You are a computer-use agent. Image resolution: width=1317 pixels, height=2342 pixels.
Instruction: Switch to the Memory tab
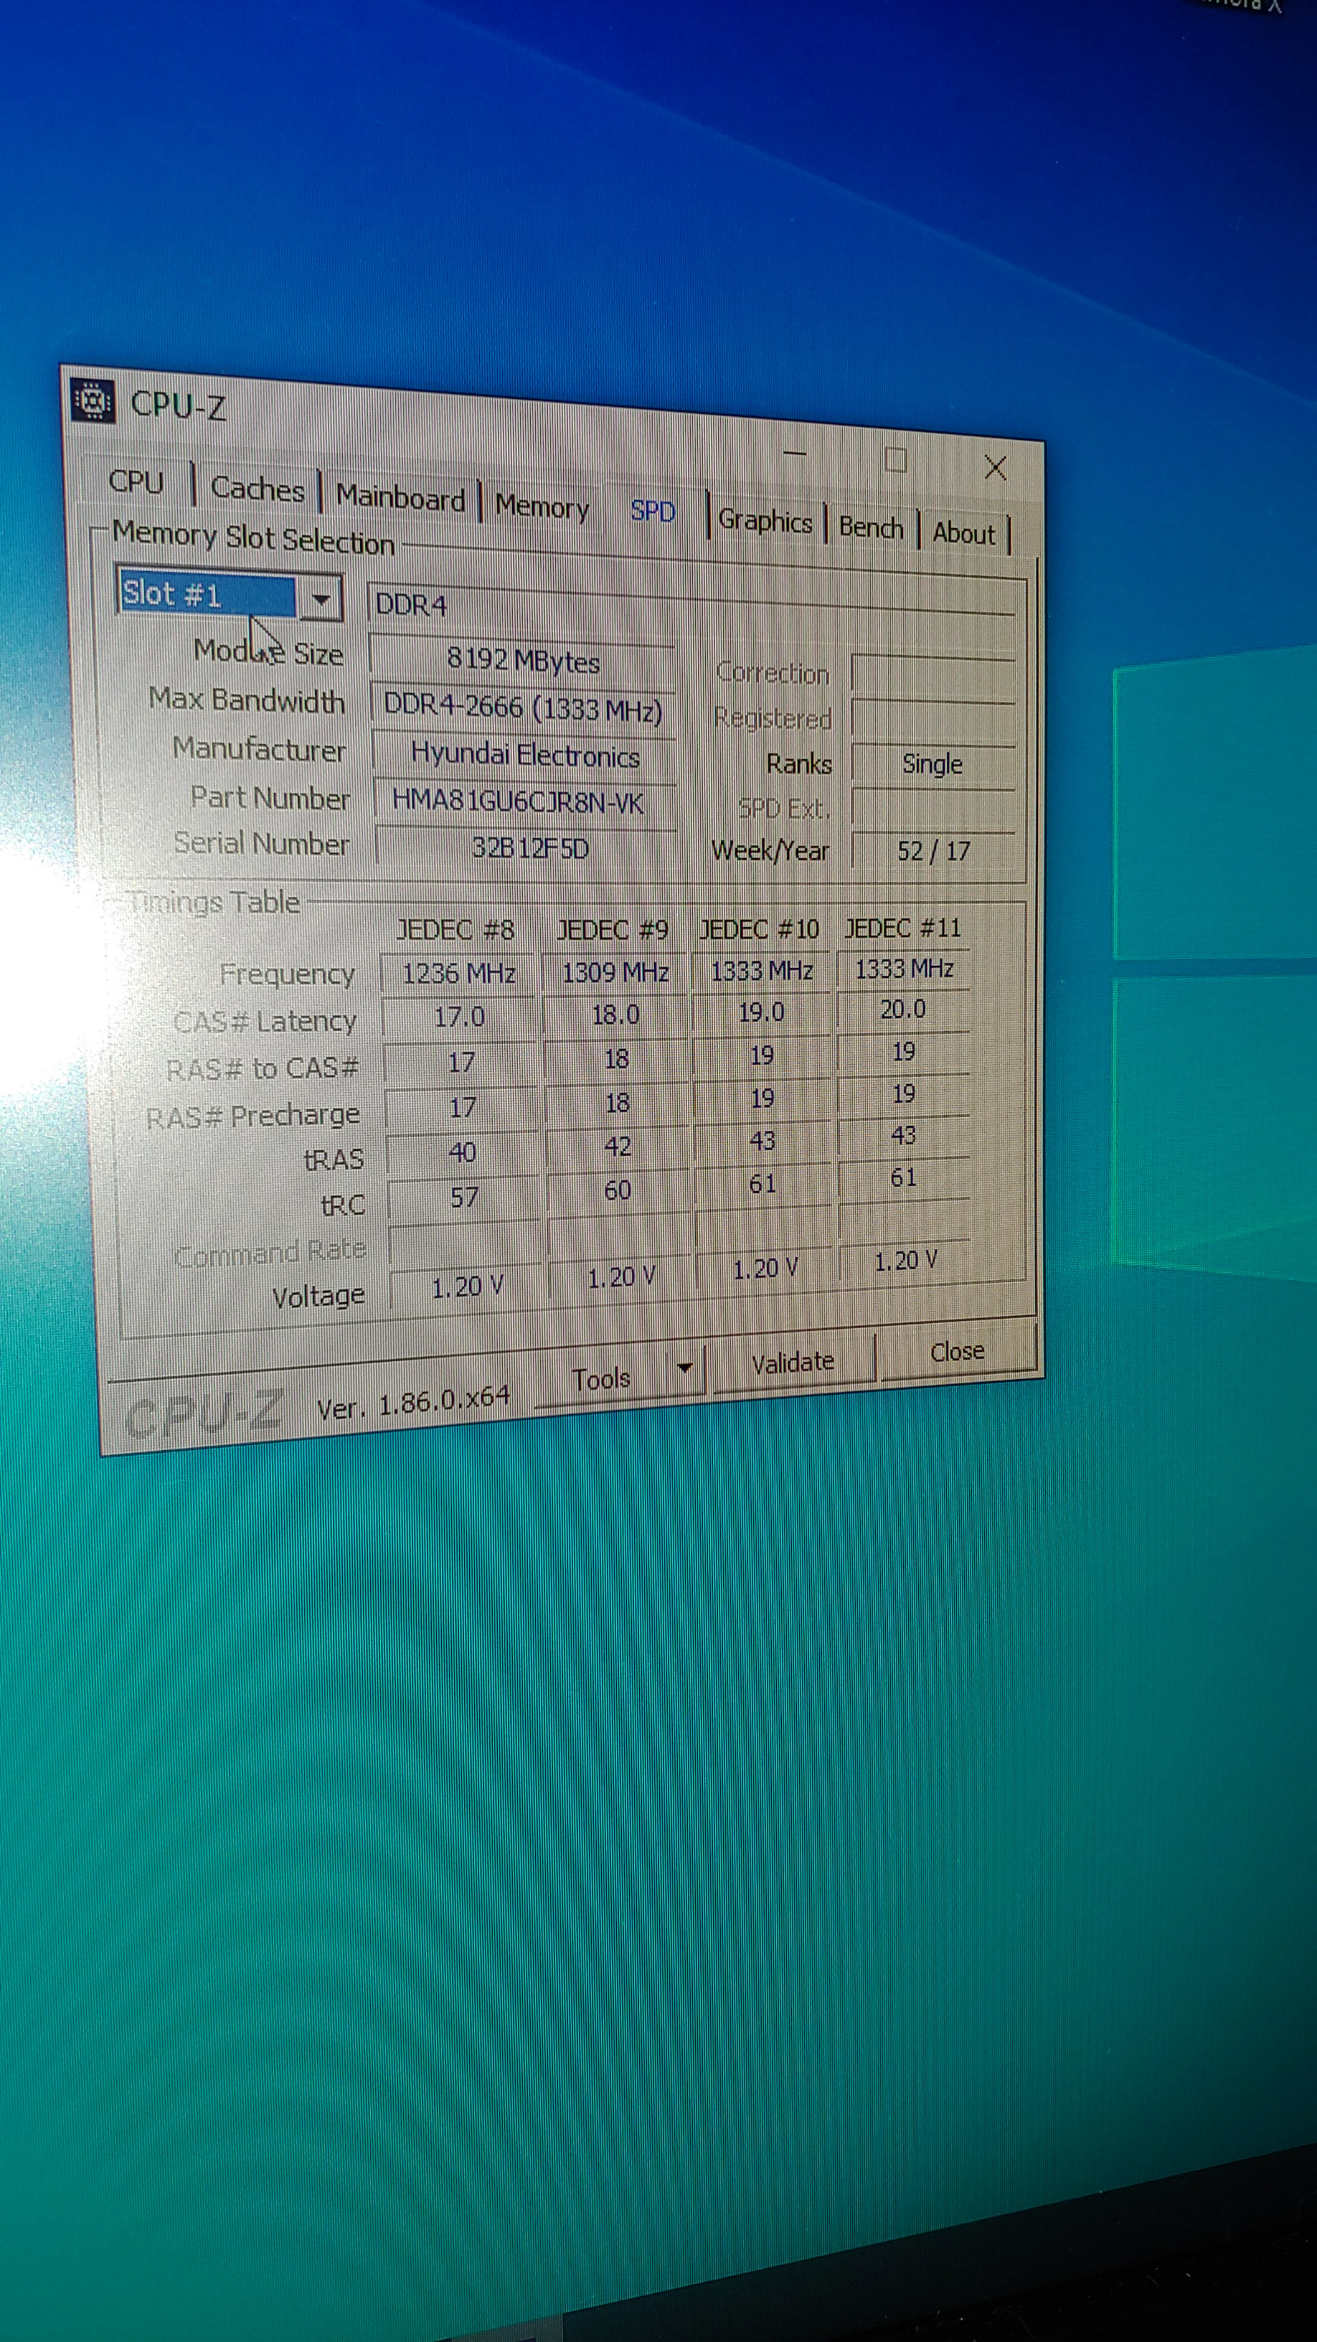542,507
